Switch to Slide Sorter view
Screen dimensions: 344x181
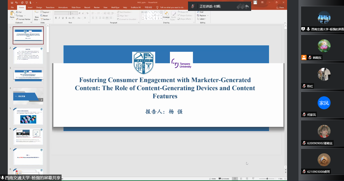241,179
